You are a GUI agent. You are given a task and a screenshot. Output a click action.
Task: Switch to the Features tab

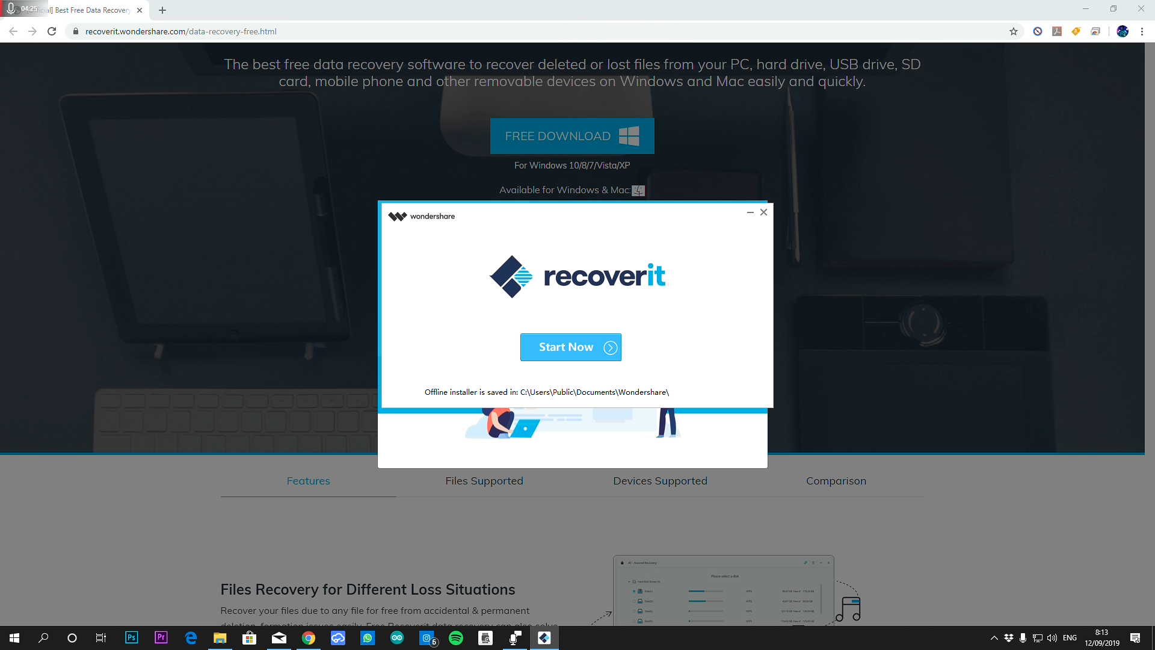[308, 481]
